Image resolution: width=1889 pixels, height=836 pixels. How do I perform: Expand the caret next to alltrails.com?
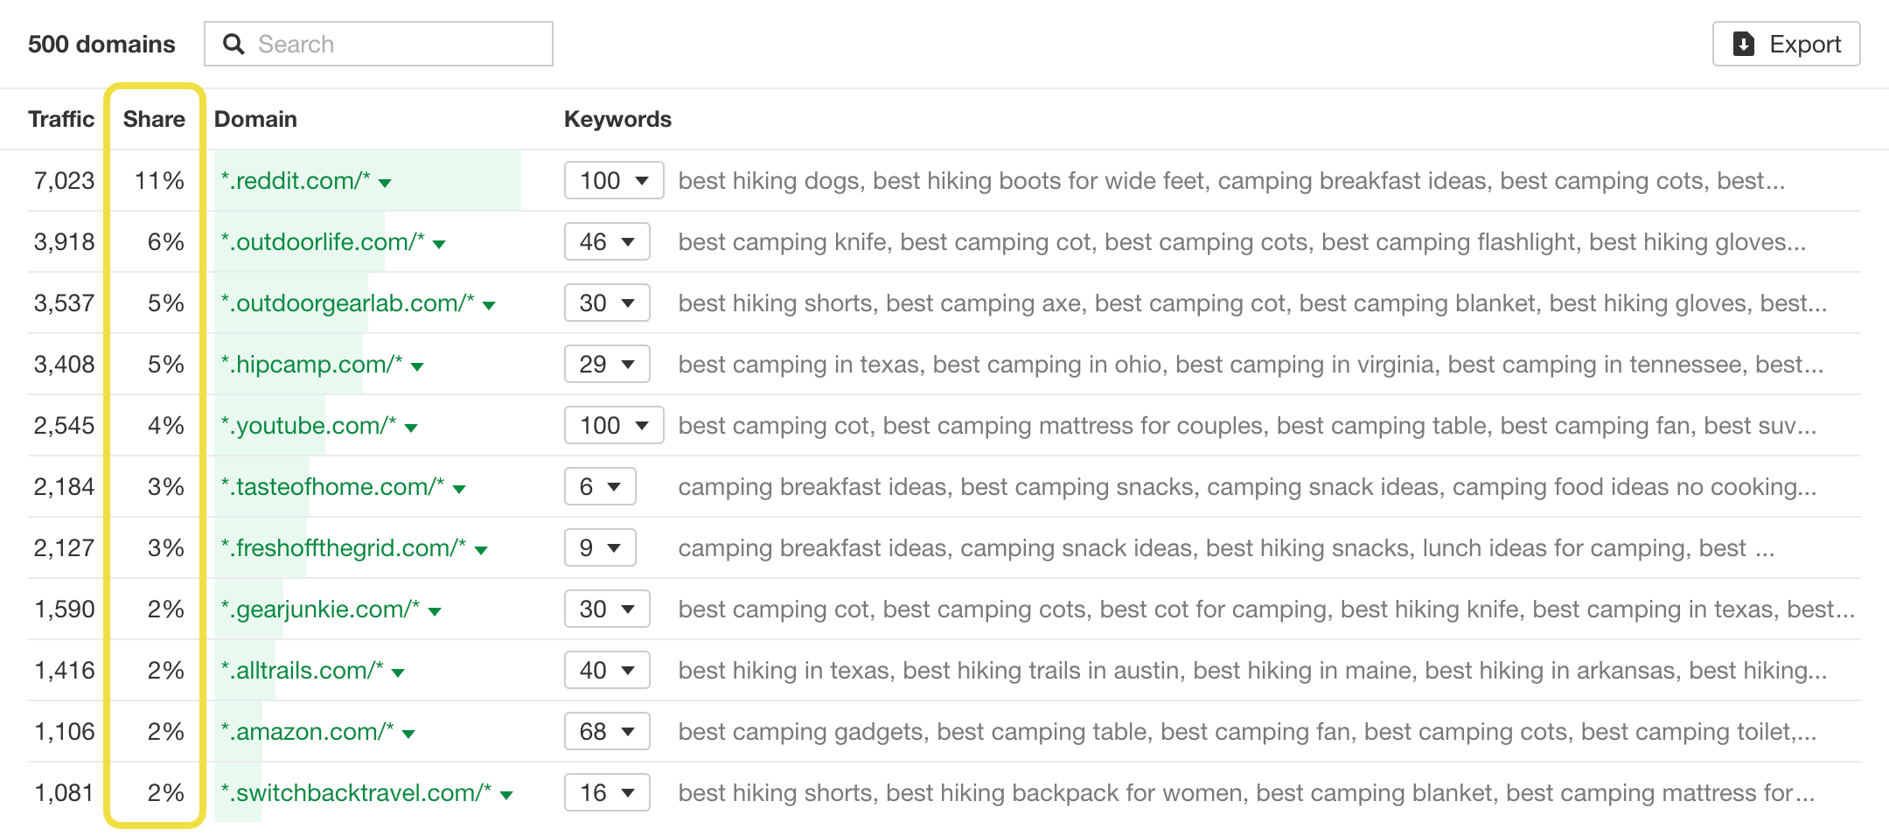coord(398,672)
